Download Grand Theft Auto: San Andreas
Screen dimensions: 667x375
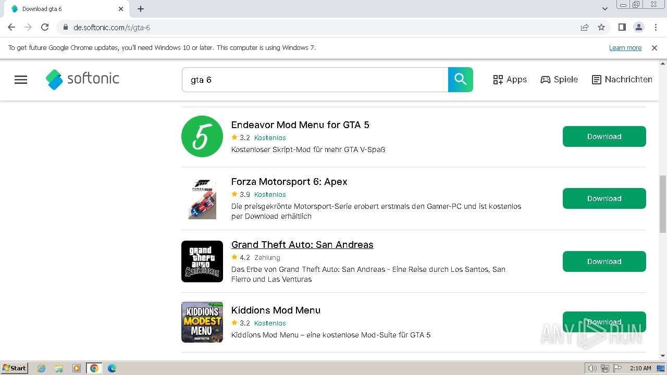click(604, 261)
